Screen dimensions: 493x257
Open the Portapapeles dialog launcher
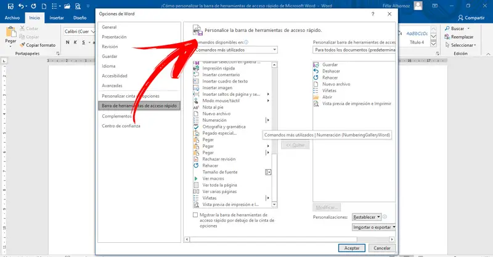[x=57, y=53]
